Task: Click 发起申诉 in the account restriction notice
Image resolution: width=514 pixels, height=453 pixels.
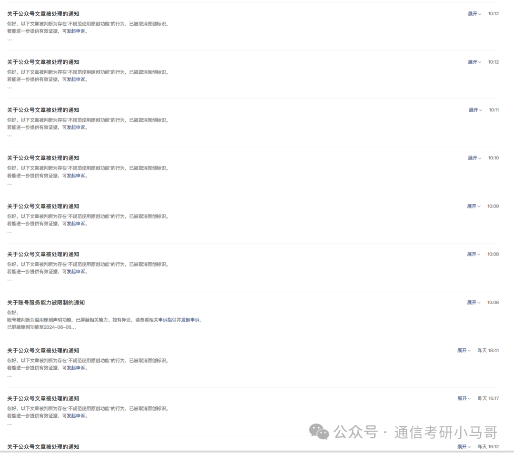Action: coord(190,320)
